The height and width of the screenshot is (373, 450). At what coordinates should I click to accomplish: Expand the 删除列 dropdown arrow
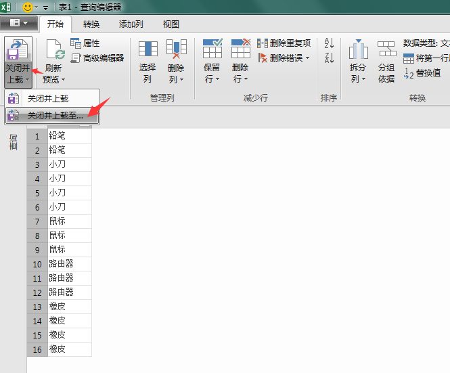click(181, 79)
